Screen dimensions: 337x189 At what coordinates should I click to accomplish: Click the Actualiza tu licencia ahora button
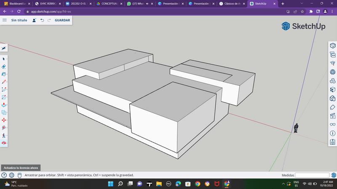(x=21, y=168)
